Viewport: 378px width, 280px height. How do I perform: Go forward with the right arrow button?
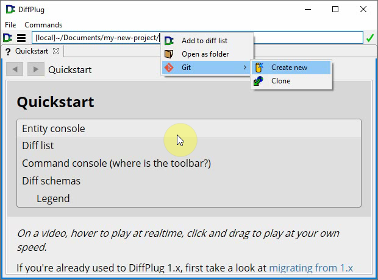(35, 69)
